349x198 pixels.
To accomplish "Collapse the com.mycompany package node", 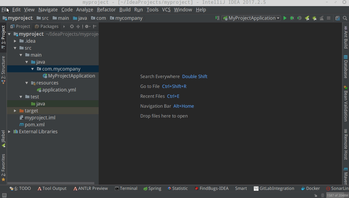I will [x=33, y=69].
